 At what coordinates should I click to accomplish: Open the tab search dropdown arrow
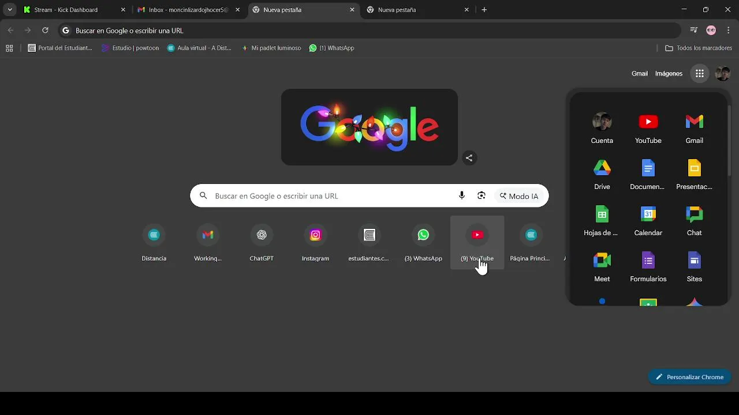(10, 10)
